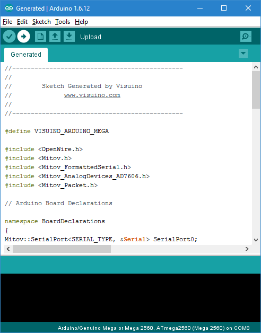Select the Generated tab
The width and height of the screenshot is (261, 333).
coord(26,55)
